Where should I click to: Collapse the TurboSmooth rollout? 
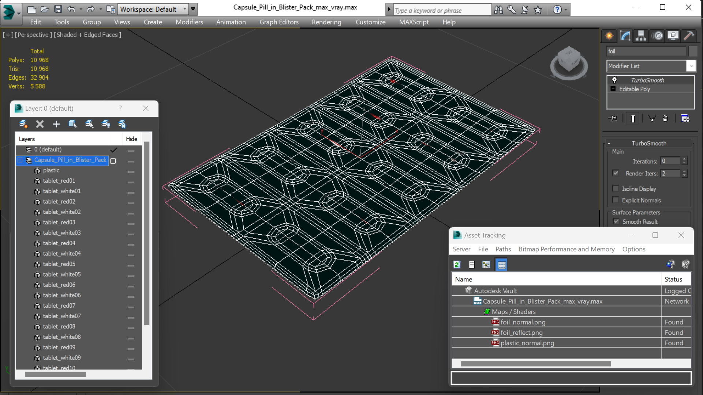click(609, 143)
